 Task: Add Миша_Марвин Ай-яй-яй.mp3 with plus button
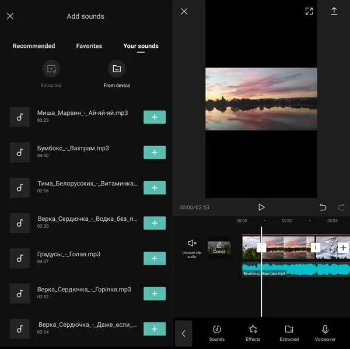(155, 117)
